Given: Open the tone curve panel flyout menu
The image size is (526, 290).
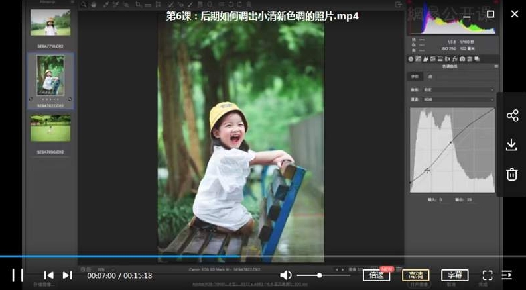Looking at the screenshot, I should 496,66.
